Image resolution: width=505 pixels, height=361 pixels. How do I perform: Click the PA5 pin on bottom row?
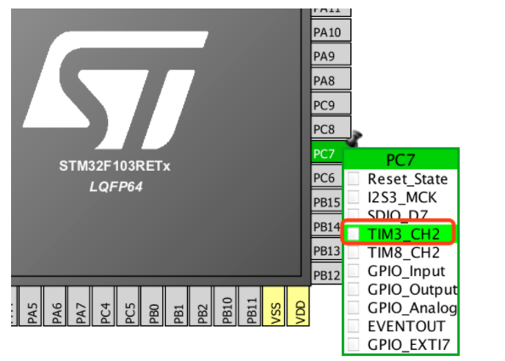click(31, 307)
